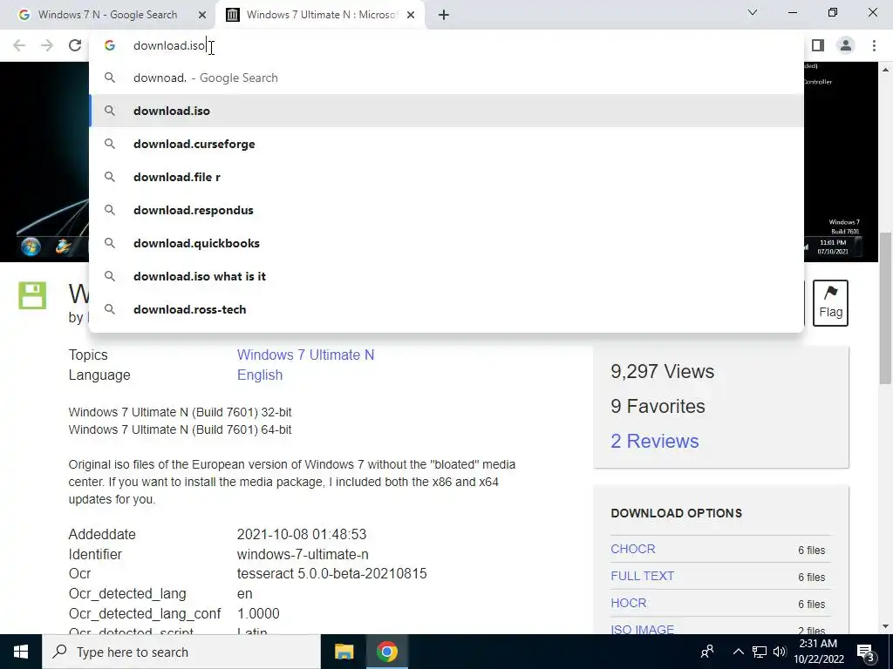
Task: Open the network status tray icon
Action: click(x=760, y=652)
